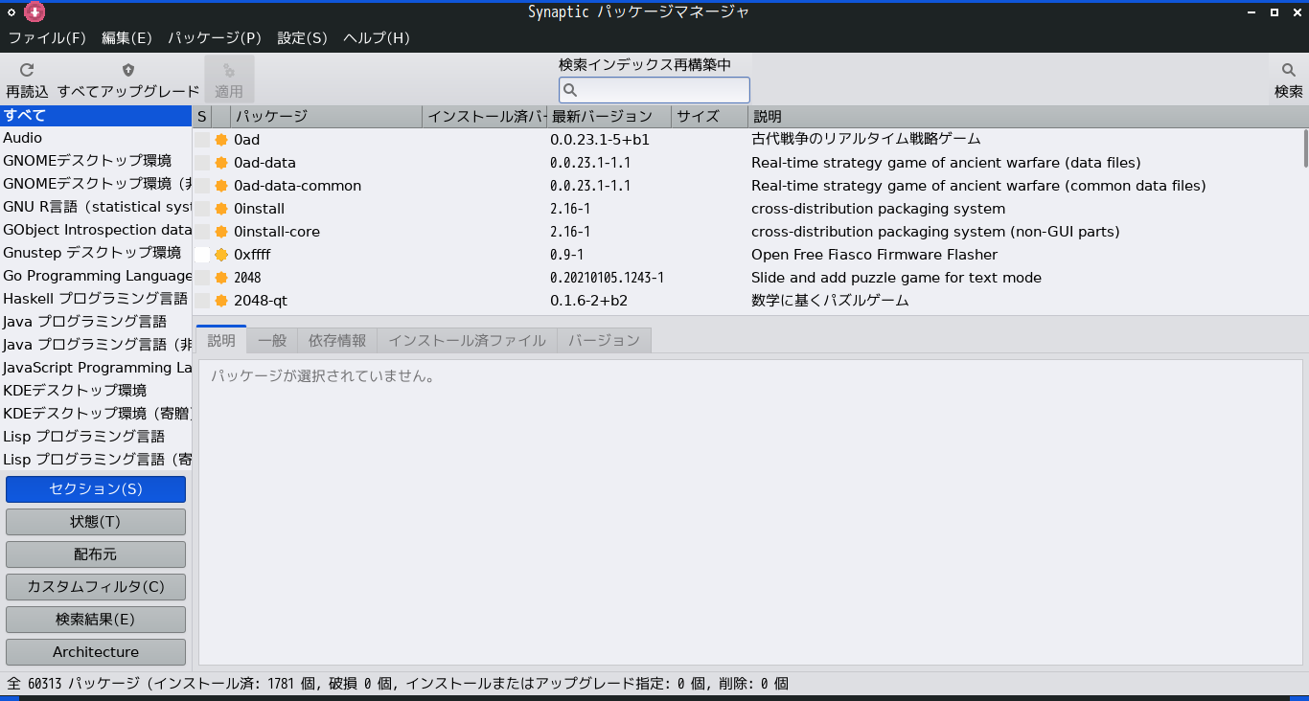The width and height of the screenshot is (1309, 701).
Task: Select the GNOMEデスクトップ環境 section
Action: coord(96,161)
